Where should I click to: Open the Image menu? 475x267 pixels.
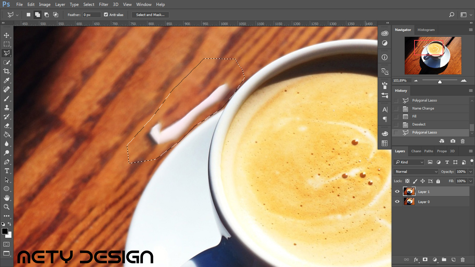(x=45, y=5)
